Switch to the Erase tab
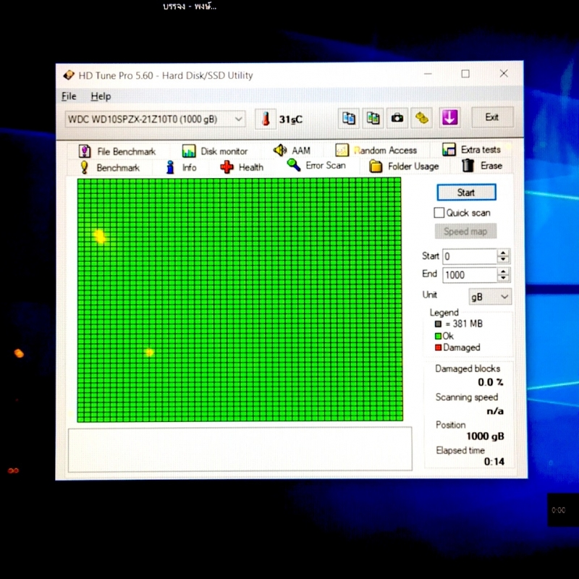579x579 pixels. click(x=482, y=166)
